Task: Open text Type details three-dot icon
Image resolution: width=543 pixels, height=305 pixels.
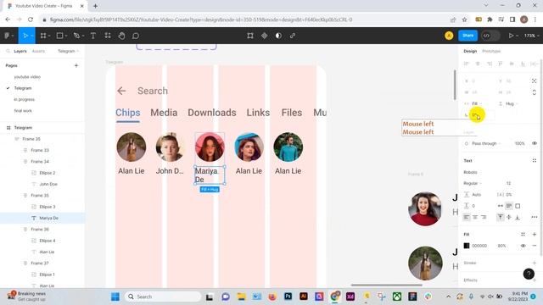Action: pos(534,217)
